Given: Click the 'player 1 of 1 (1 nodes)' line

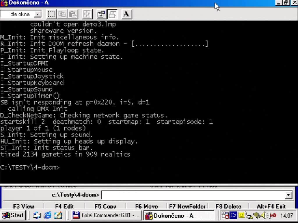Looking at the screenshot, I should 43,128.
